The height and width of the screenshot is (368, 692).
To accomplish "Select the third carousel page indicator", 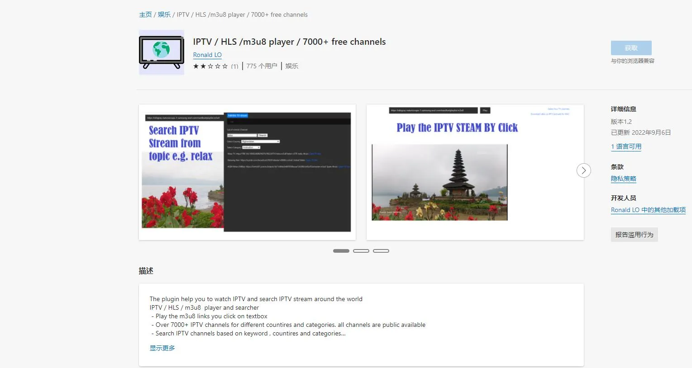I will tap(381, 251).
